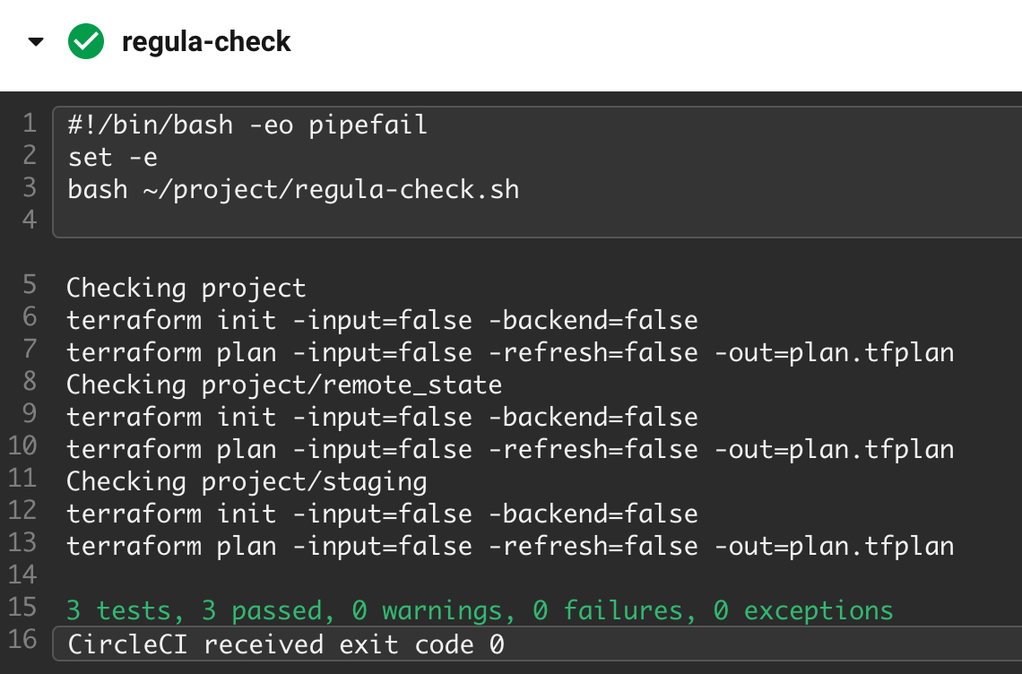1022x674 pixels.
Task: Click the bash ~/project/regula-check.sh command line
Action: click(x=293, y=190)
